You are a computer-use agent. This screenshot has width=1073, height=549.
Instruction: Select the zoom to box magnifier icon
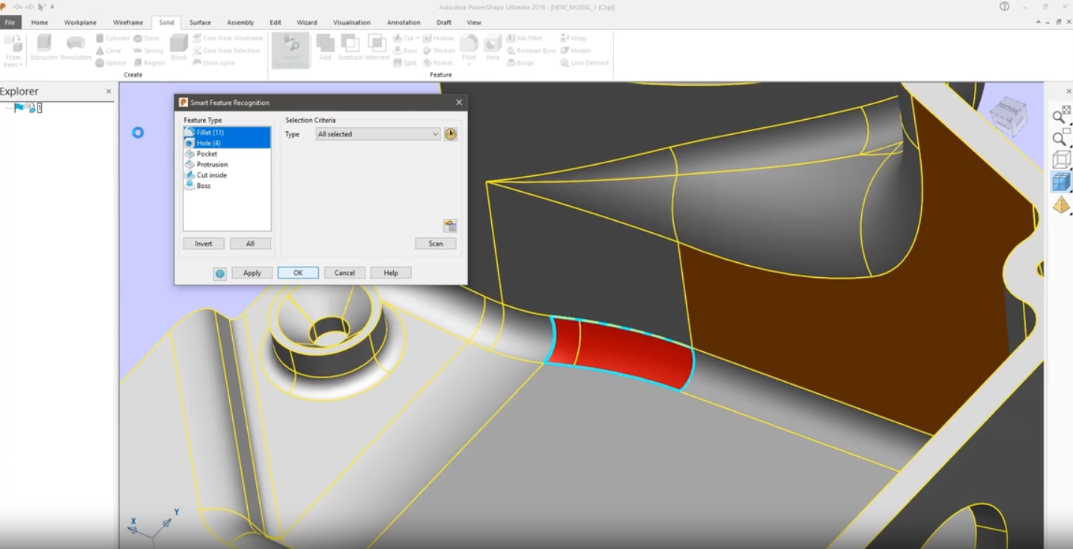[x=1060, y=137]
